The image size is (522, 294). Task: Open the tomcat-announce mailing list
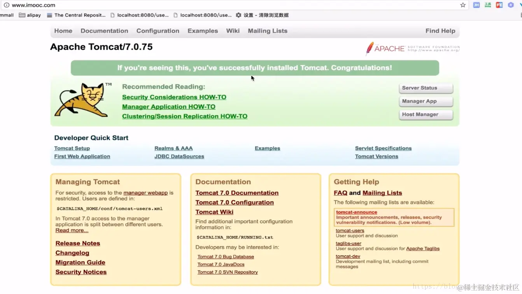[357, 212]
